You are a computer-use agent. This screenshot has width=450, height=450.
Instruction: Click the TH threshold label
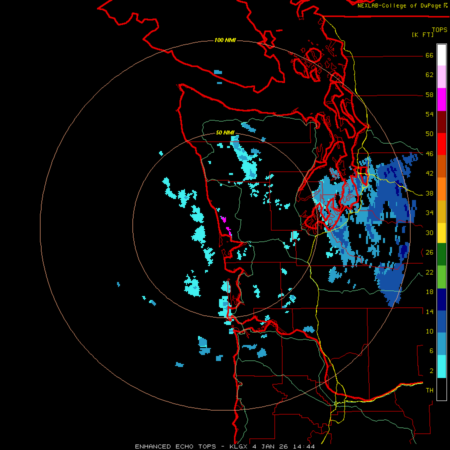[429, 390]
